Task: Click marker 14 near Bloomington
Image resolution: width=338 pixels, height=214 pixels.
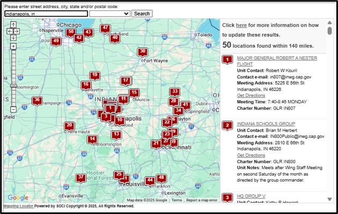Action: click(x=92, y=140)
